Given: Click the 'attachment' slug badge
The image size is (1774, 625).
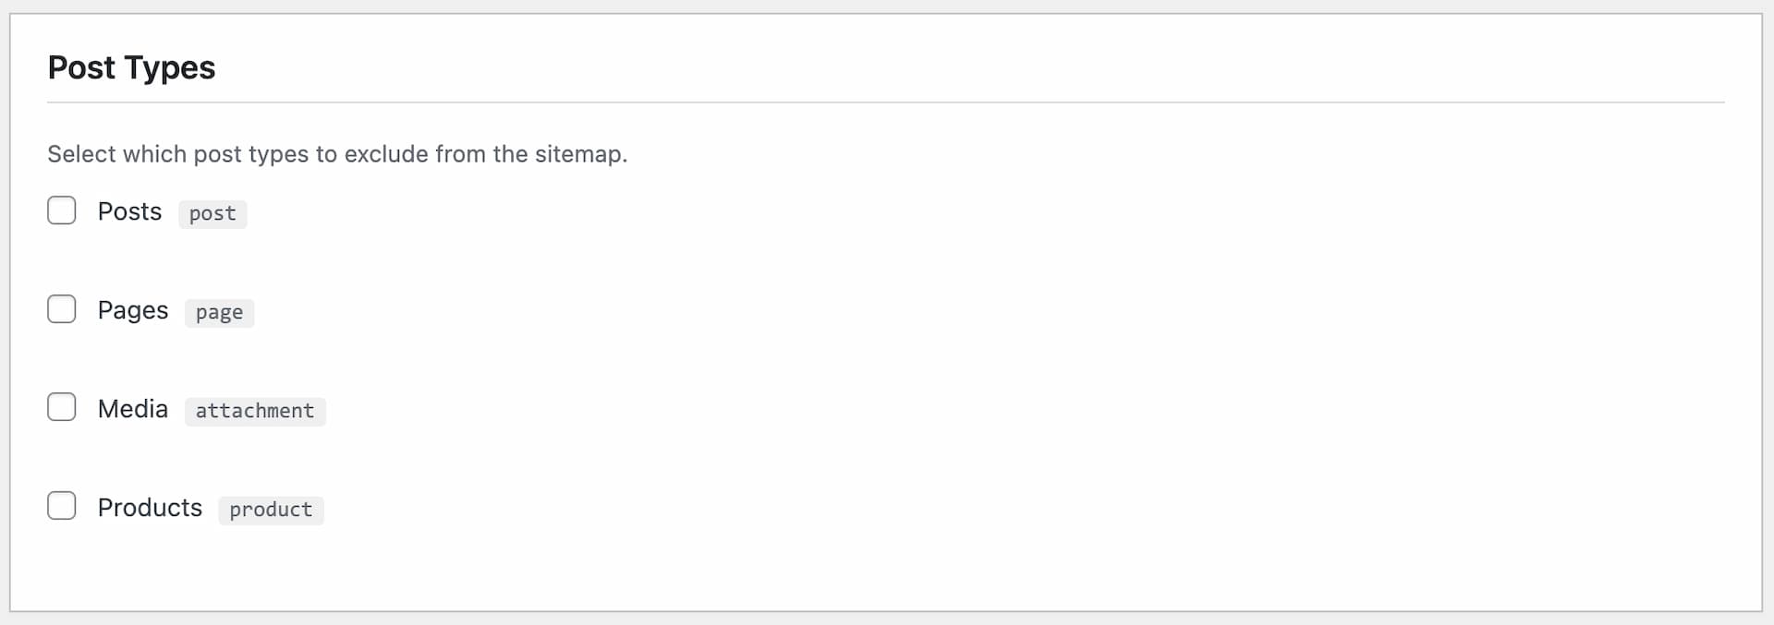Looking at the screenshot, I should tap(254, 411).
